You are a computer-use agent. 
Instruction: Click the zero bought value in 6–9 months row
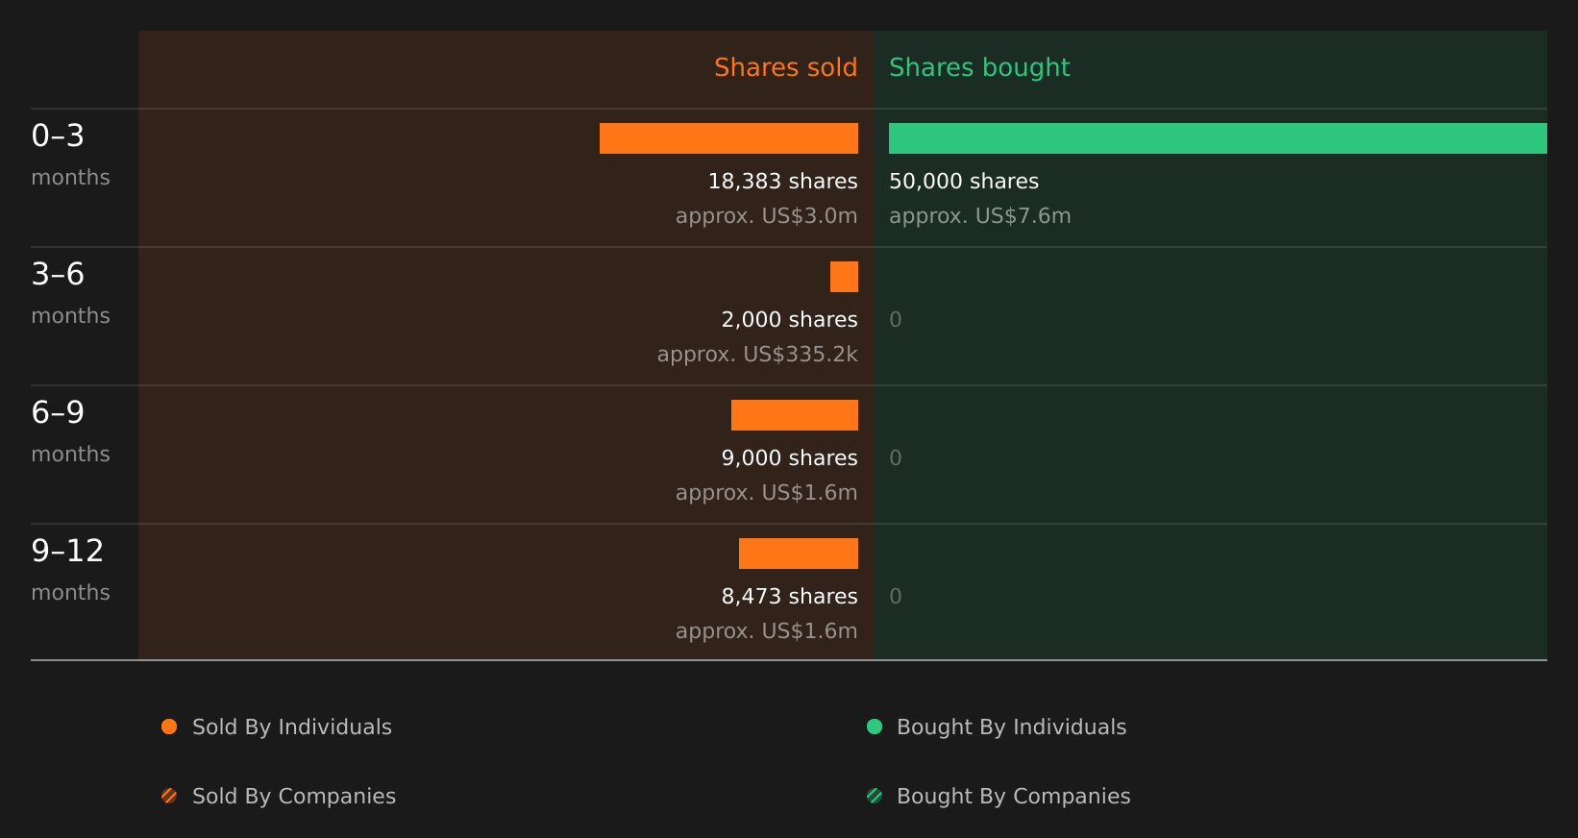pos(896,458)
